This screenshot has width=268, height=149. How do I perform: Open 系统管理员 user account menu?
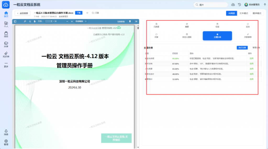[252, 5]
